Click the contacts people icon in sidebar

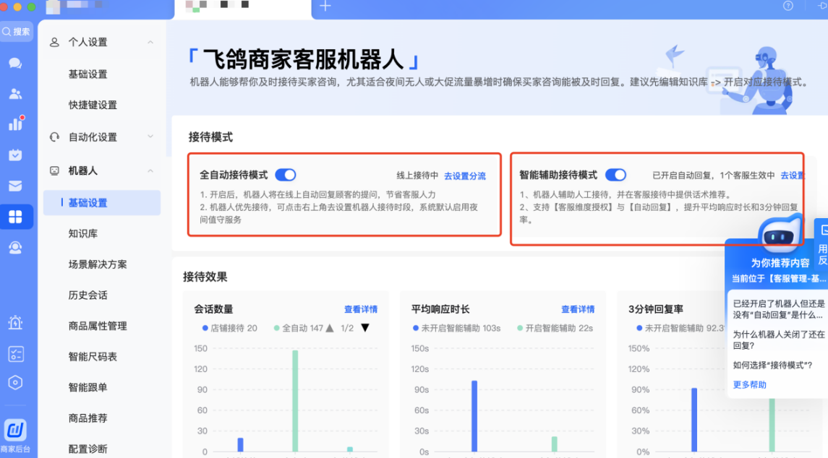[x=15, y=94]
